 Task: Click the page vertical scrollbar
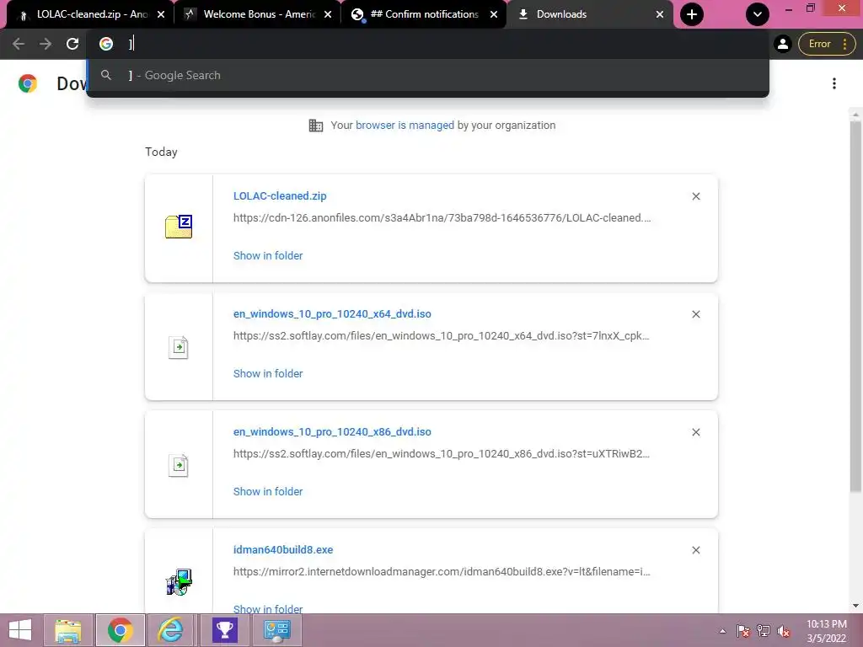click(x=855, y=306)
